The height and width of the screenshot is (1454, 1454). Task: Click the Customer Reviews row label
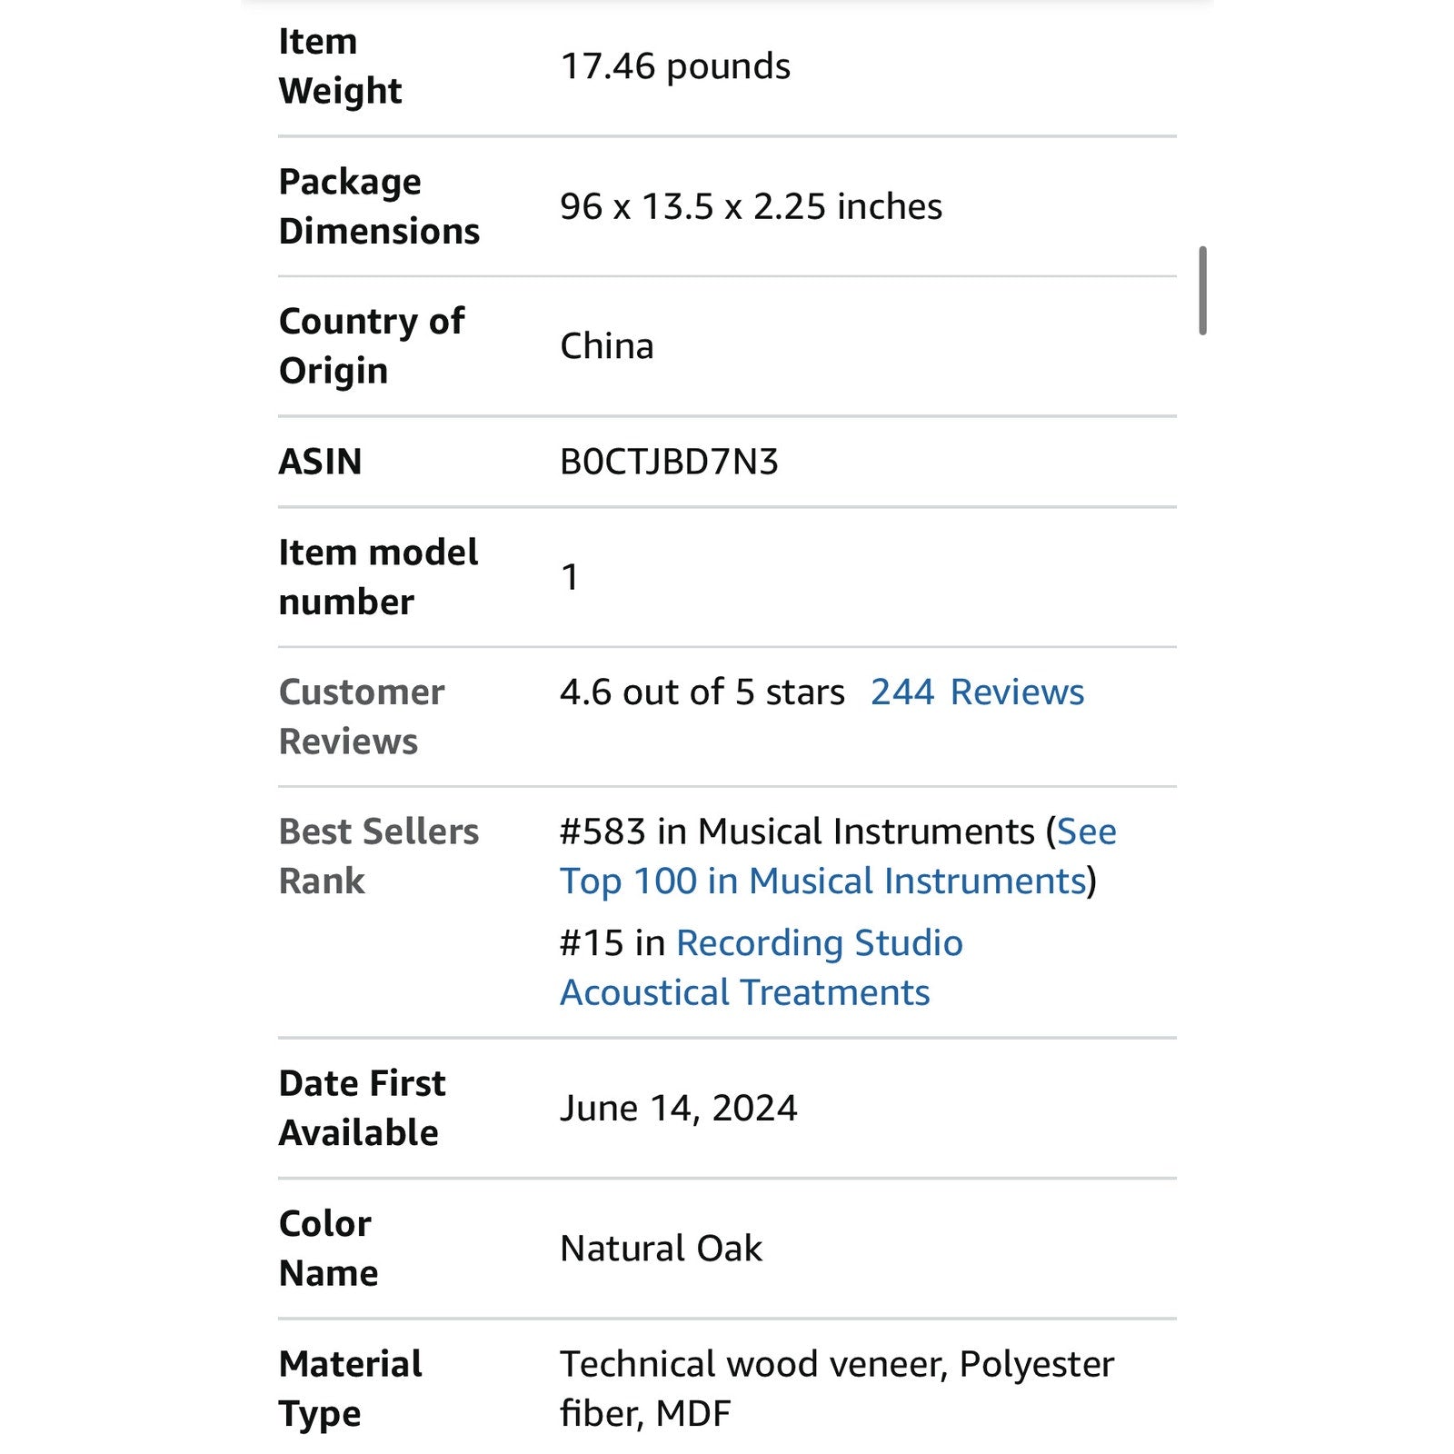[x=362, y=717]
